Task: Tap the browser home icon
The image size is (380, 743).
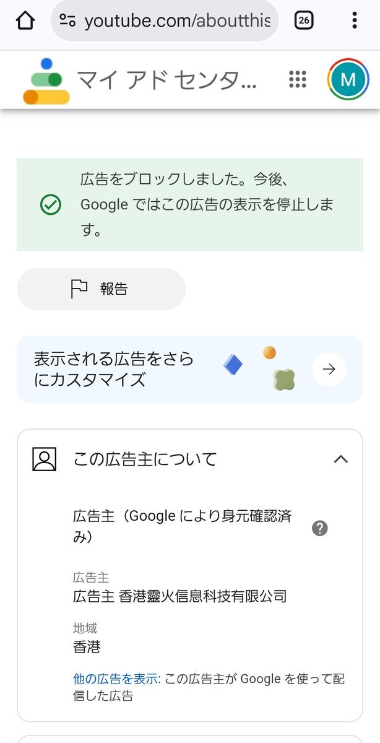Action: click(x=25, y=20)
